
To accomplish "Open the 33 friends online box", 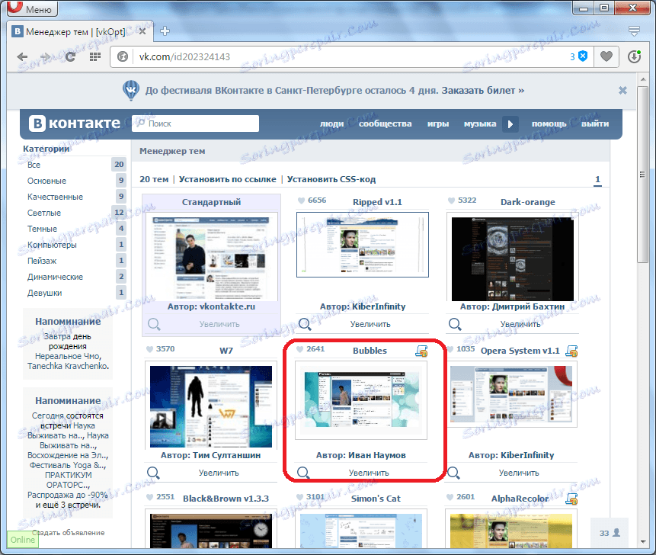I will [x=610, y=533].
